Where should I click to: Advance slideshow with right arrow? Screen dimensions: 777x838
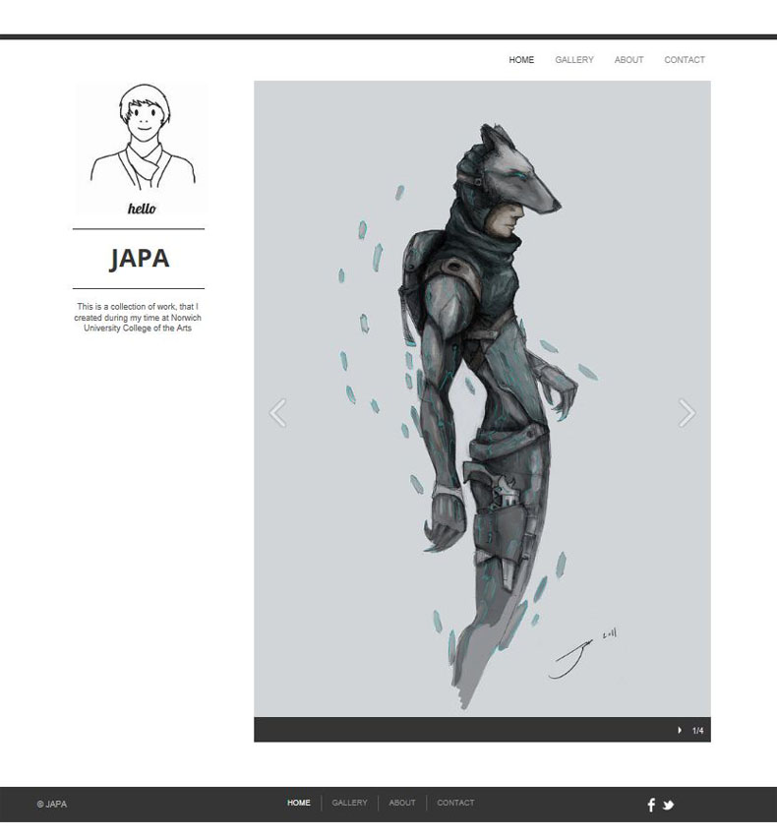687,412
